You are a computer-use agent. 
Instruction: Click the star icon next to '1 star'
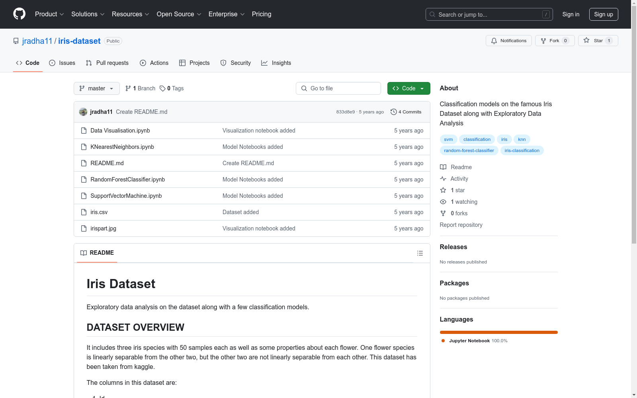point(443,190)
